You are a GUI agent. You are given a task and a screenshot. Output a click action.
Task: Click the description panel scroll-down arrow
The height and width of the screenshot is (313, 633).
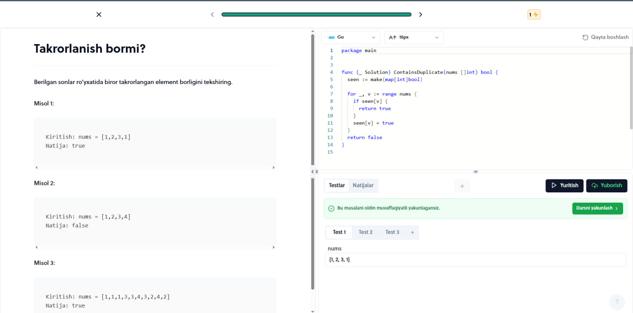pos(313,311)
